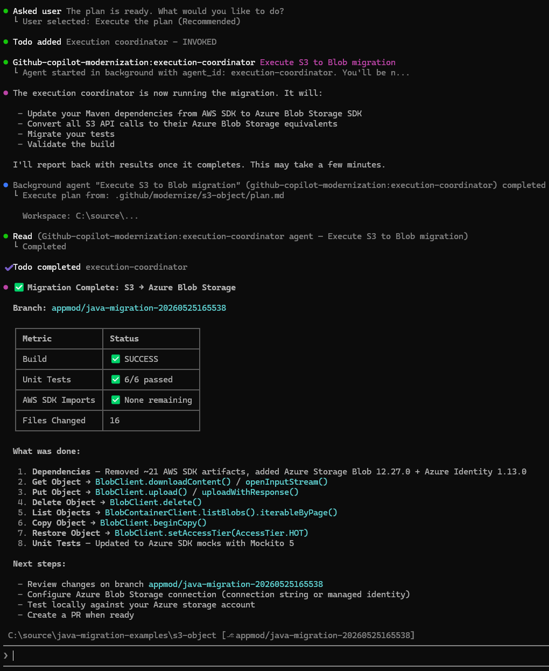Click uploadWithResponse() code reference
The image size is (549, 671).
click(250, 492)
